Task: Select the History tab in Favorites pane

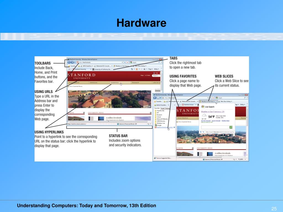Action: tap(168, 108)
